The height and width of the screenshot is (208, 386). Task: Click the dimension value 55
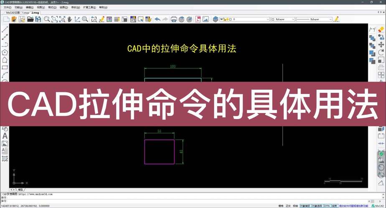(x=159, y=131)
